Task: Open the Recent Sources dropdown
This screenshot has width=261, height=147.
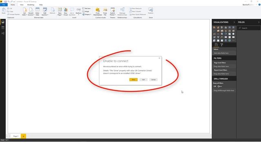Action: [31, 11]
